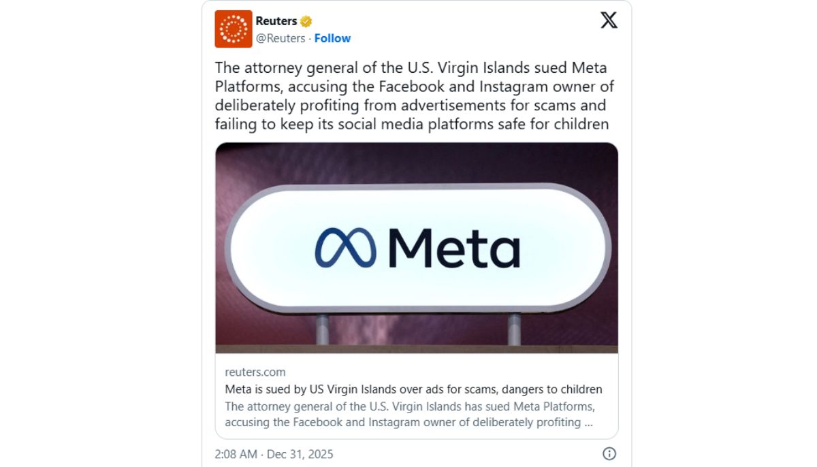Click the info icon beside the timestamp

(609, 453)
